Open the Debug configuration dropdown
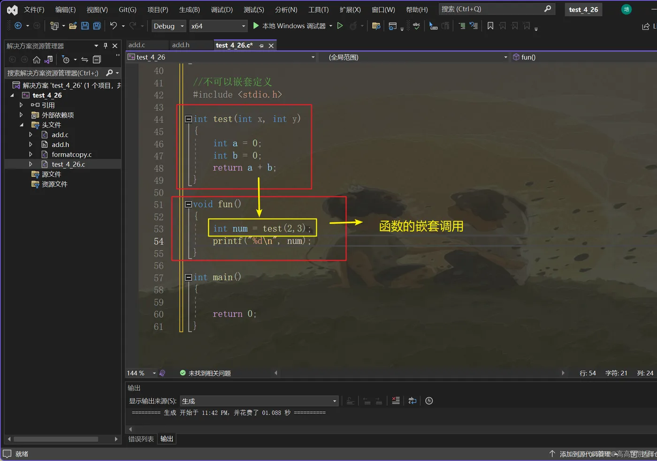The width and height of the screenshot is (657, 461). (168, 26)
